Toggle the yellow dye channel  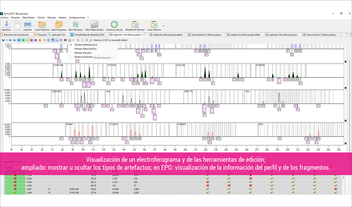click(27, 40)
